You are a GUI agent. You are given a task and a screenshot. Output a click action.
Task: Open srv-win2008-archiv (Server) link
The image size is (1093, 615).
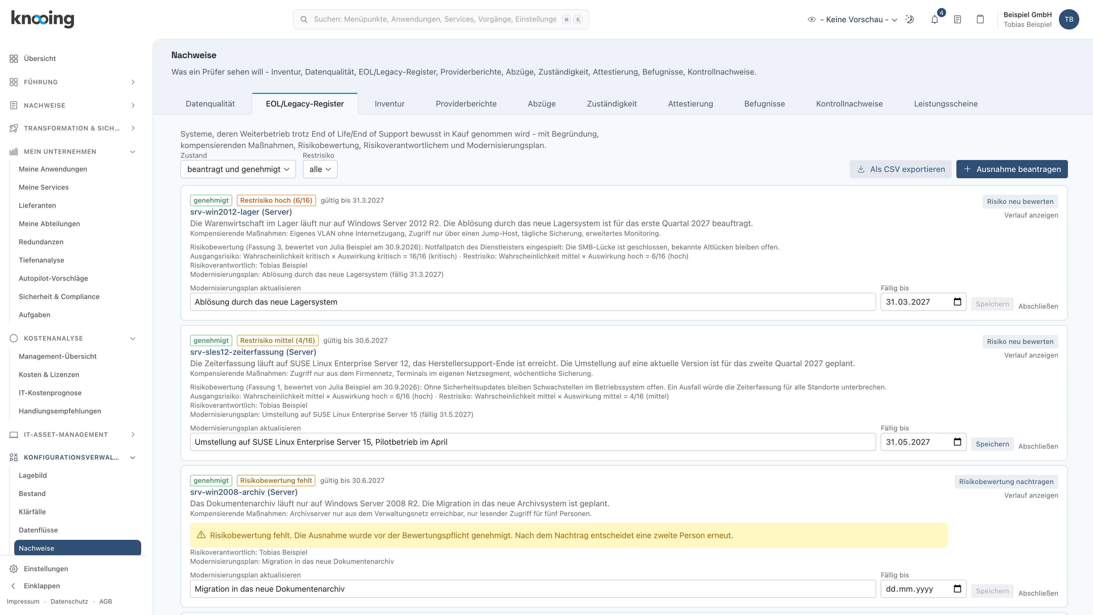coord(244,492)
